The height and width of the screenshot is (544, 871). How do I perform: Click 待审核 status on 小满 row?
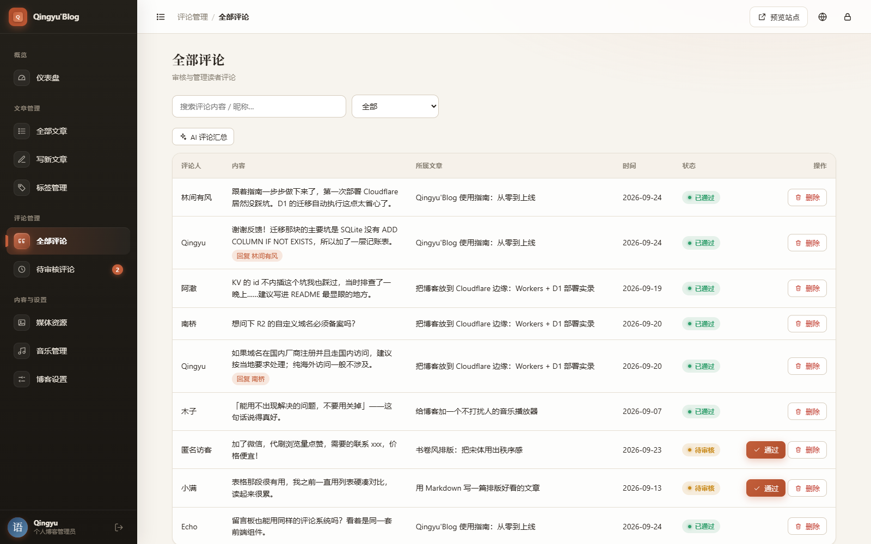tap(701, 488)
